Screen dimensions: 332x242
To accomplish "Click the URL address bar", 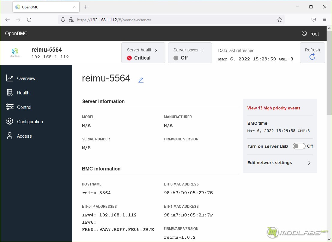I will 171,20.
